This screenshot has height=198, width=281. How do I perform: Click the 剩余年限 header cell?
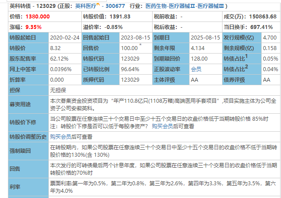[171, 48]
